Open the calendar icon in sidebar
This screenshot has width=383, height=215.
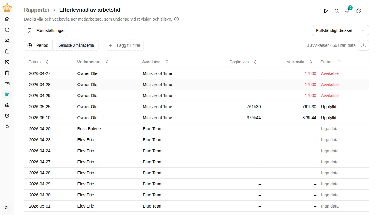tap(7, 51)
